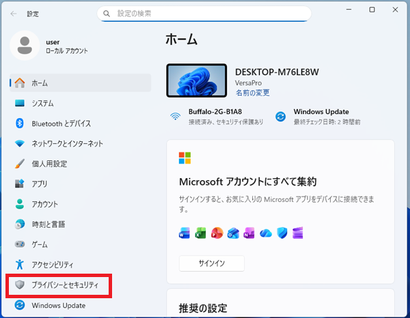Click the Microsoft アカウントにすべて集約 heading
Image resolution: width=410 pixels, height=318 pixels.
click(248, 182)
